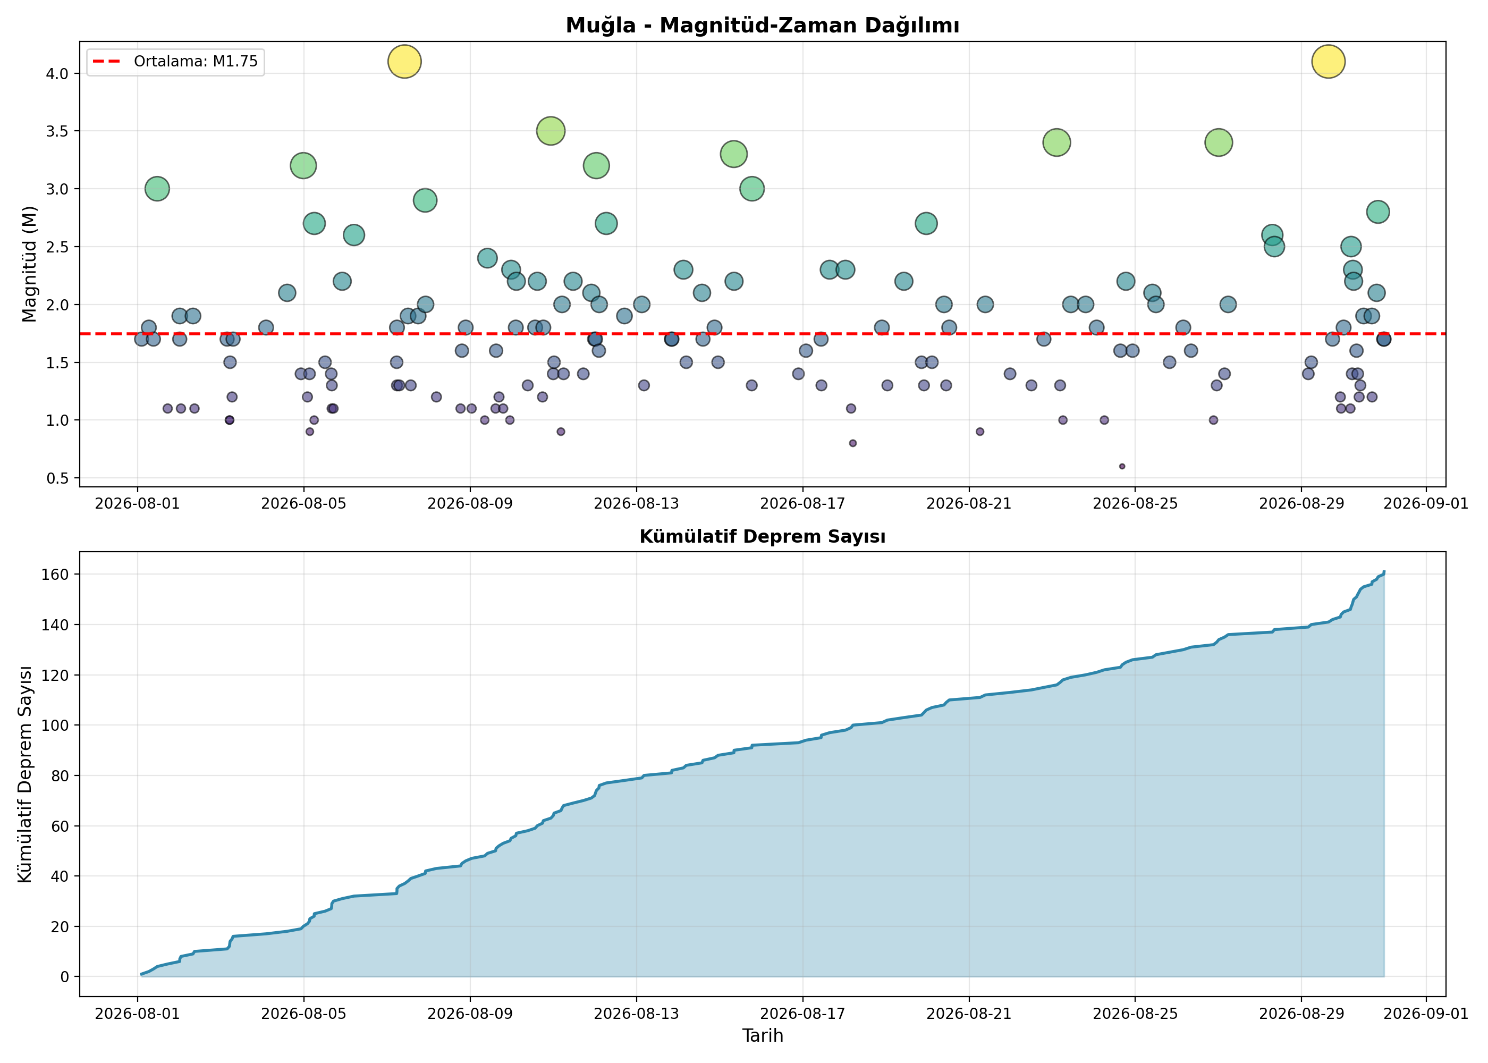Click the "1.5" magnitude tick label
Viewport: 1488px width, 1063px height.
pyautogui.click(x=57, y=362)
